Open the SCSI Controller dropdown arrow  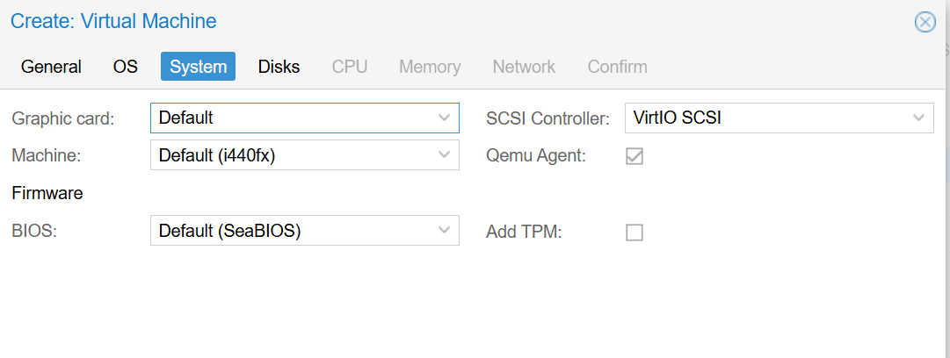pyautogui.click(x=918, y=118)
